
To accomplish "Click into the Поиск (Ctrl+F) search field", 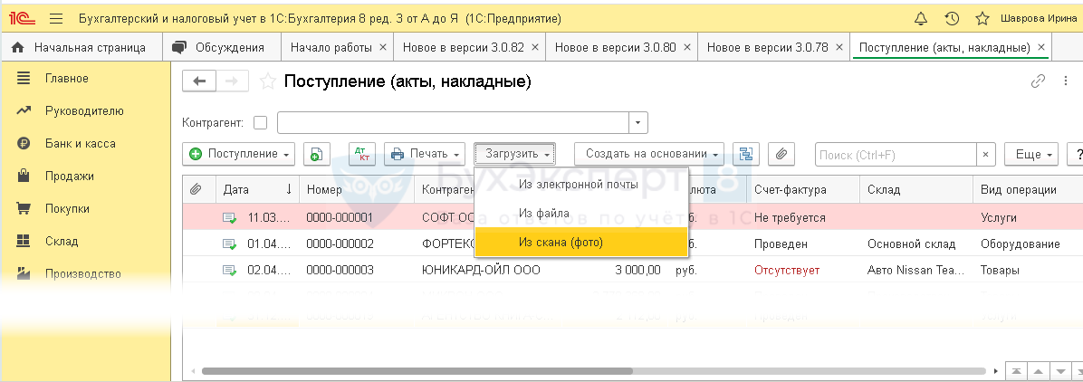I will [x=896, y=155].
